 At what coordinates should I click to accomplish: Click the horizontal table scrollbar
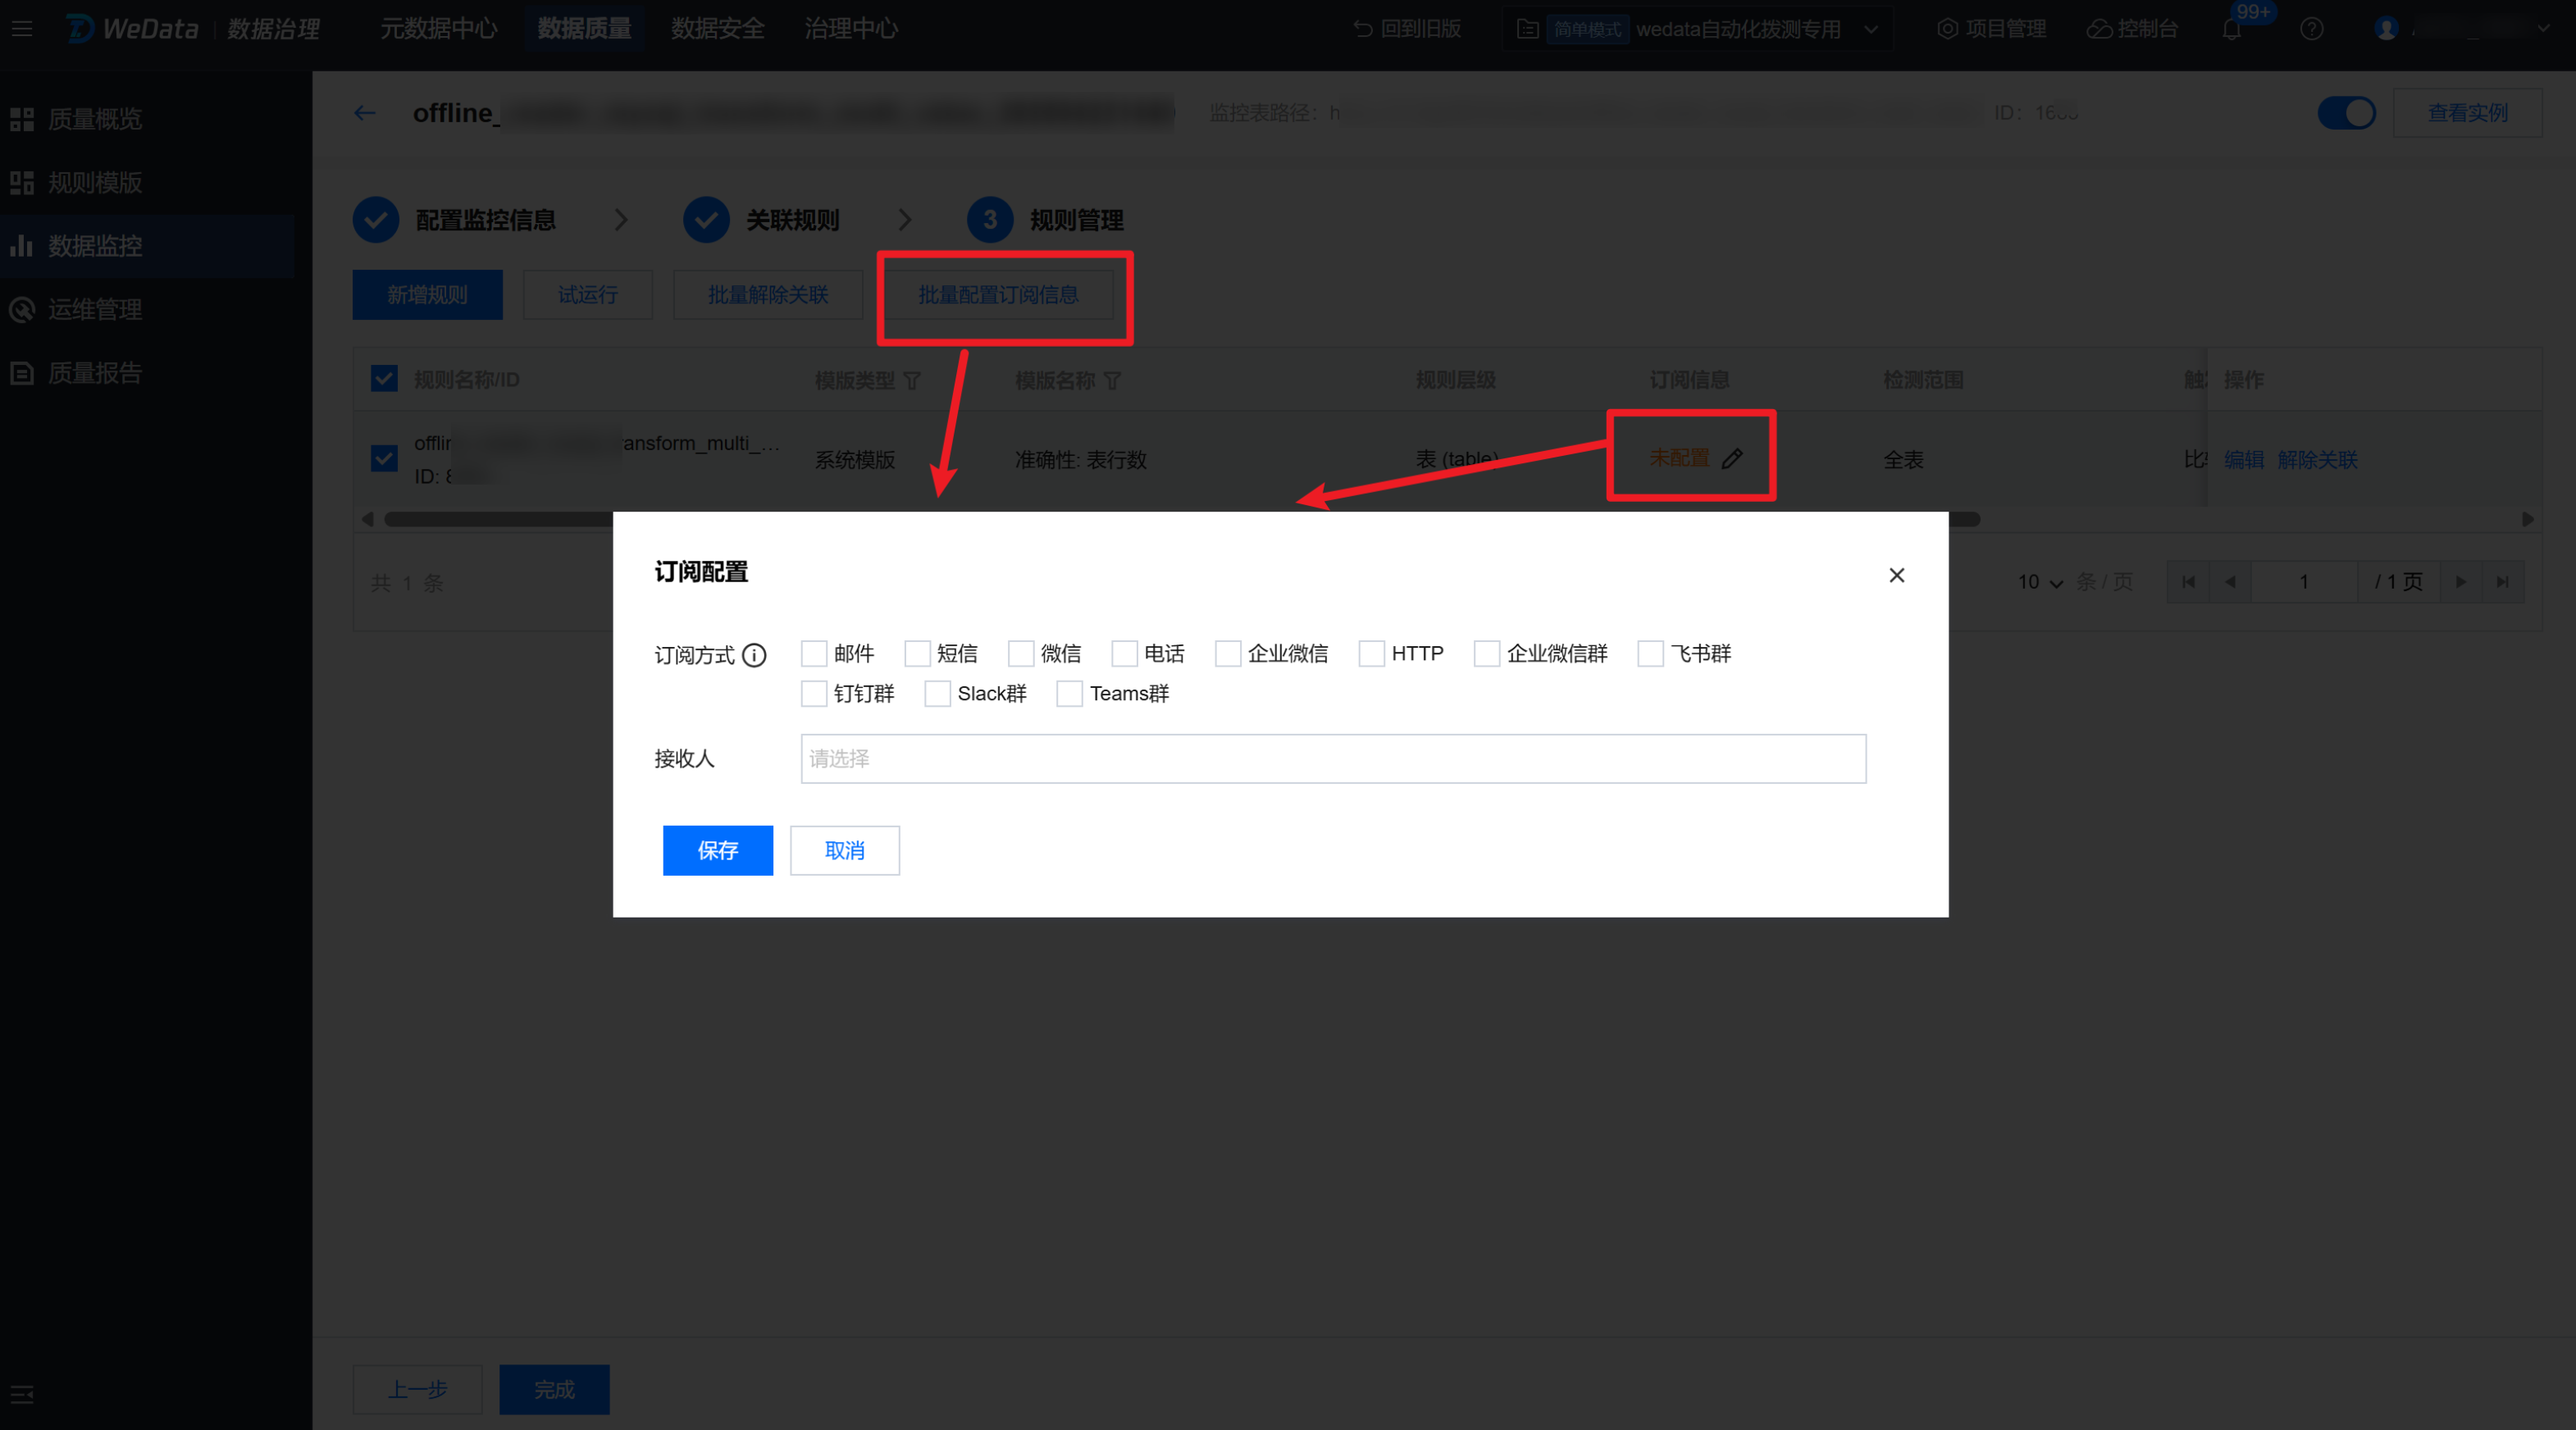pyautogui.click(x=1181, y=519)
